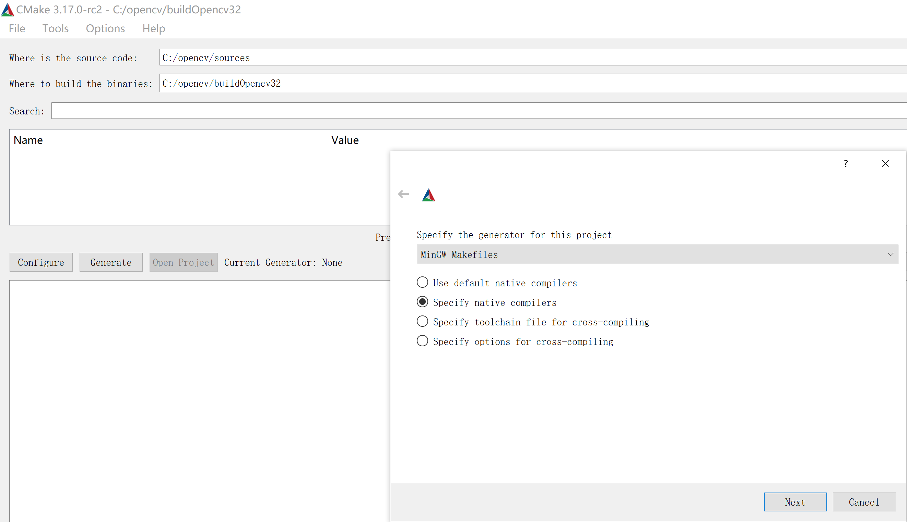
Task: Select Use default native compilers
Action: click(422, 282)
